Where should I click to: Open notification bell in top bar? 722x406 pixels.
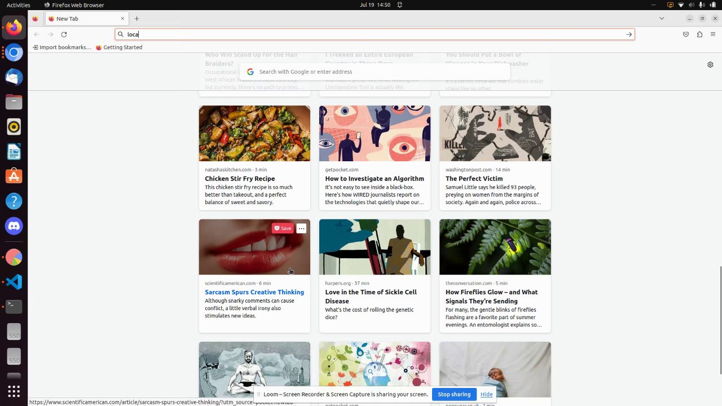(399, 5)
